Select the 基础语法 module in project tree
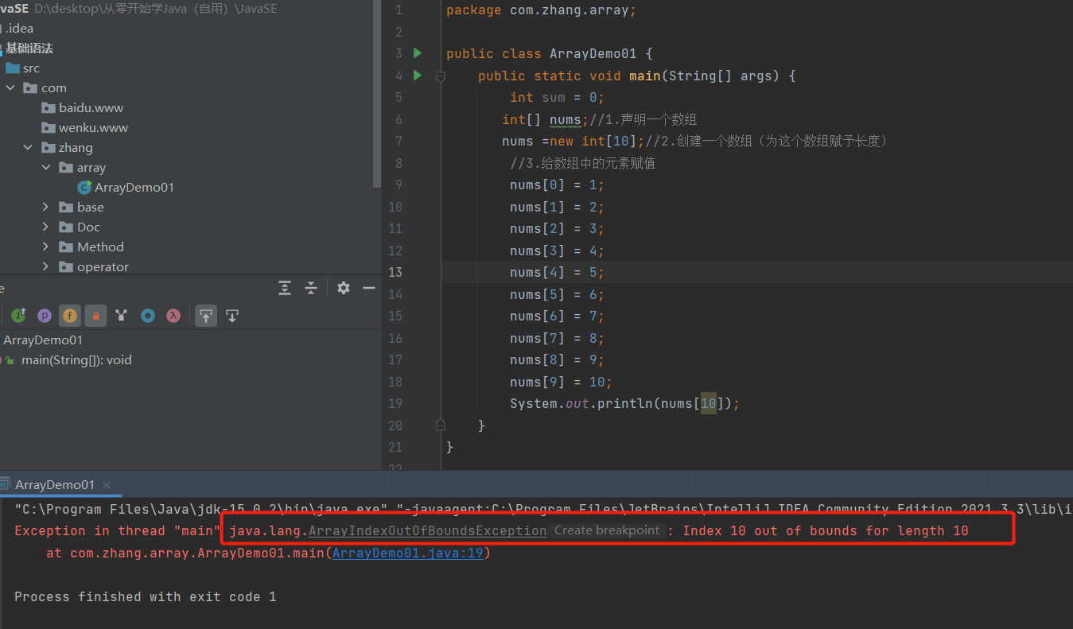 tap(29, 49)
